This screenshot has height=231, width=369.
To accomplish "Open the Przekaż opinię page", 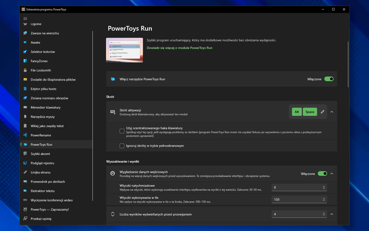I will coord(56,218).
